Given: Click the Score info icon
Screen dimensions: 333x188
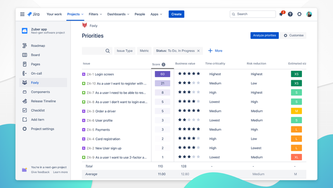Looking at the screenshot, I should pos(163,64).
